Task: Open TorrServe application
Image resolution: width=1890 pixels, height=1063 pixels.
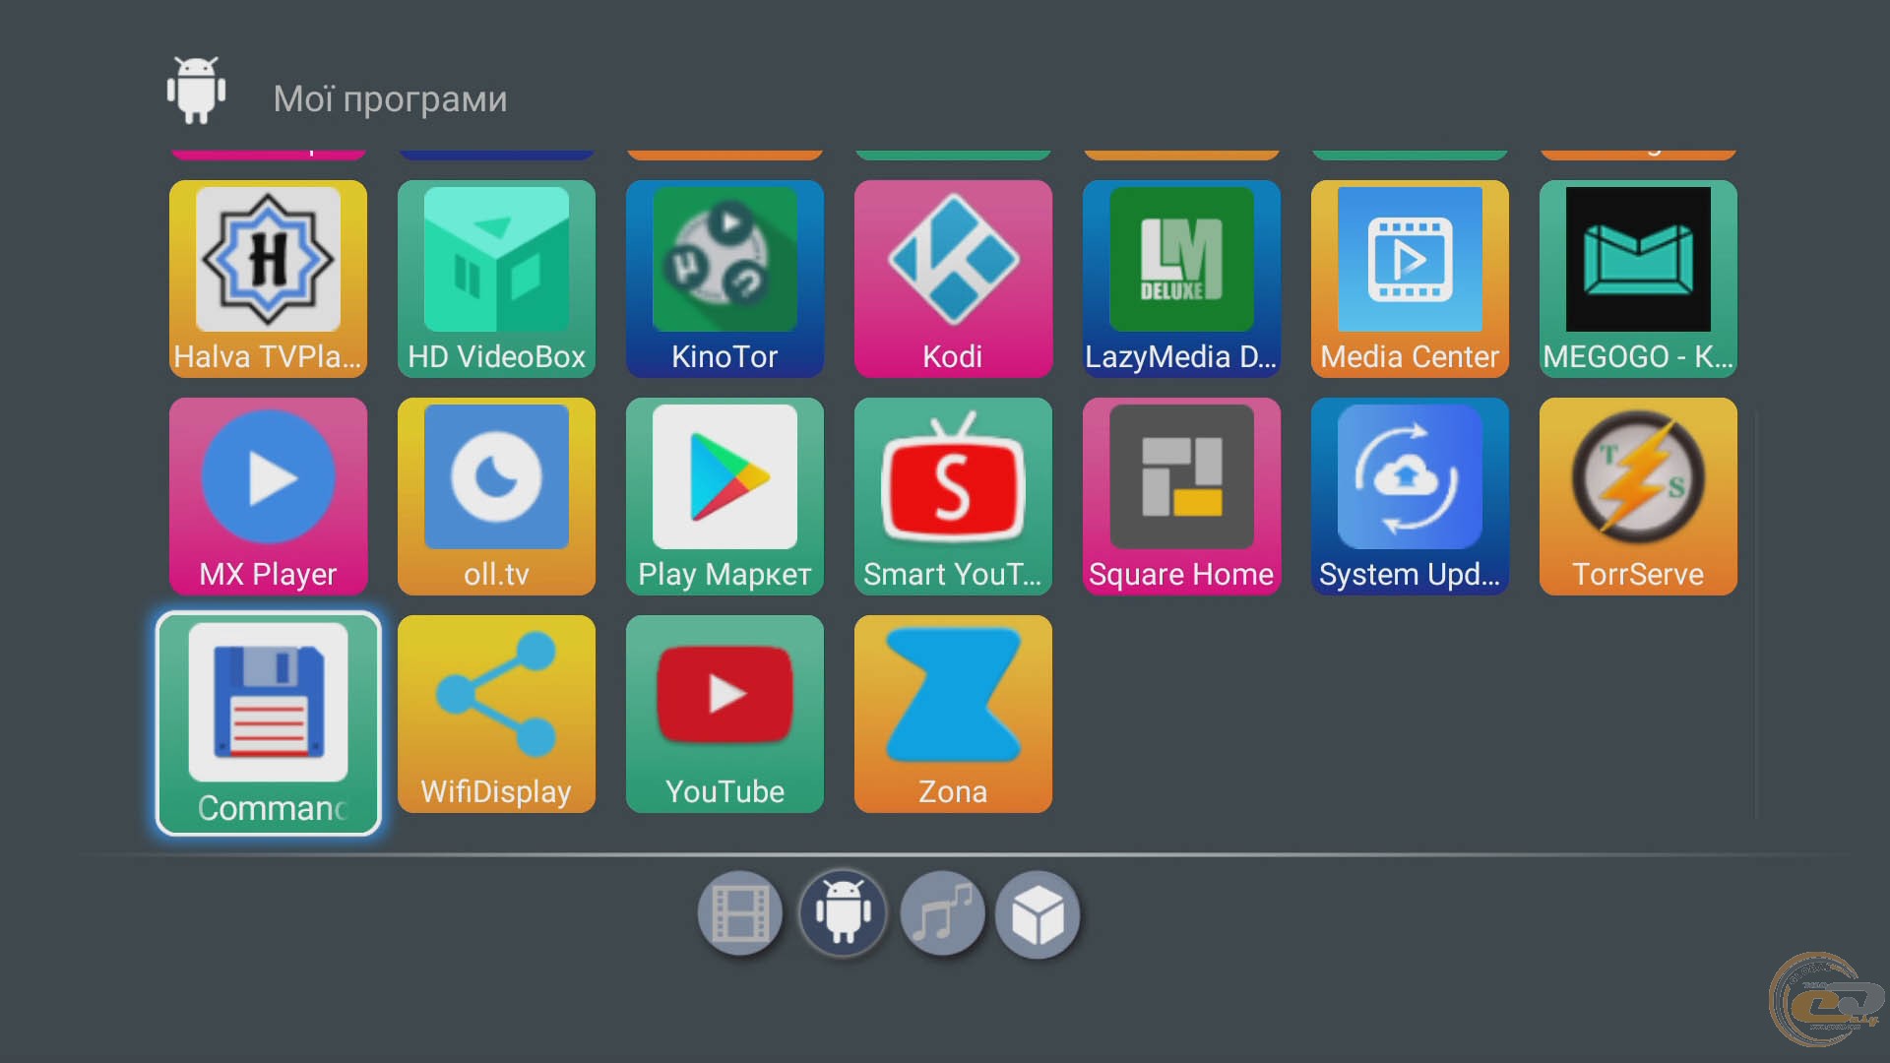Action: 1638,496
